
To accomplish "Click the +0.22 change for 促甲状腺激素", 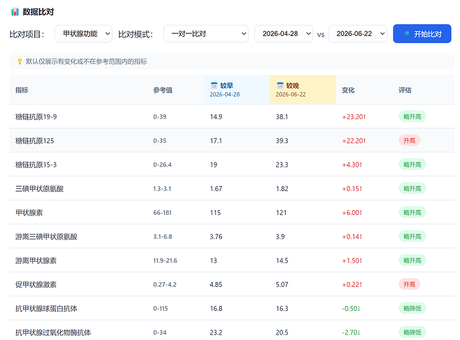I will 352,285.
